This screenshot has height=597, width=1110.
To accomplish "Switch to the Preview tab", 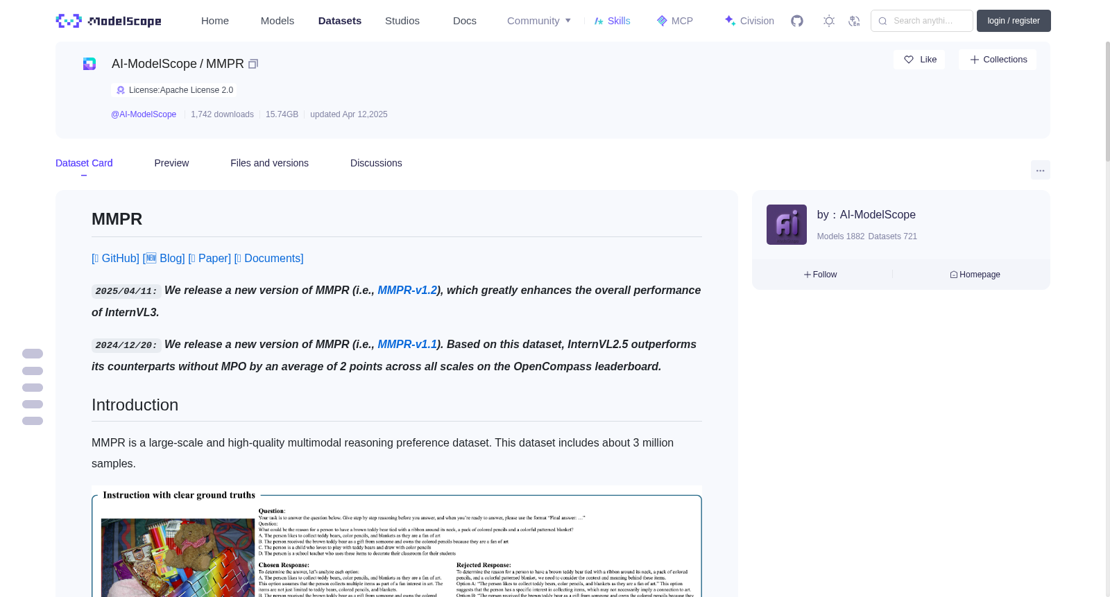I will click(171, 163).
